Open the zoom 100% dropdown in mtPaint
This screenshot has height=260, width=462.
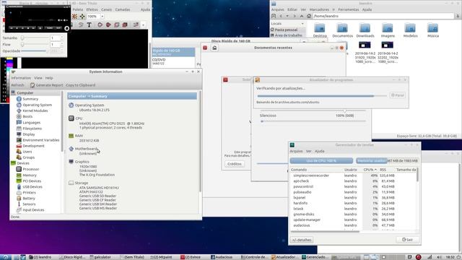tap(103, 16)
